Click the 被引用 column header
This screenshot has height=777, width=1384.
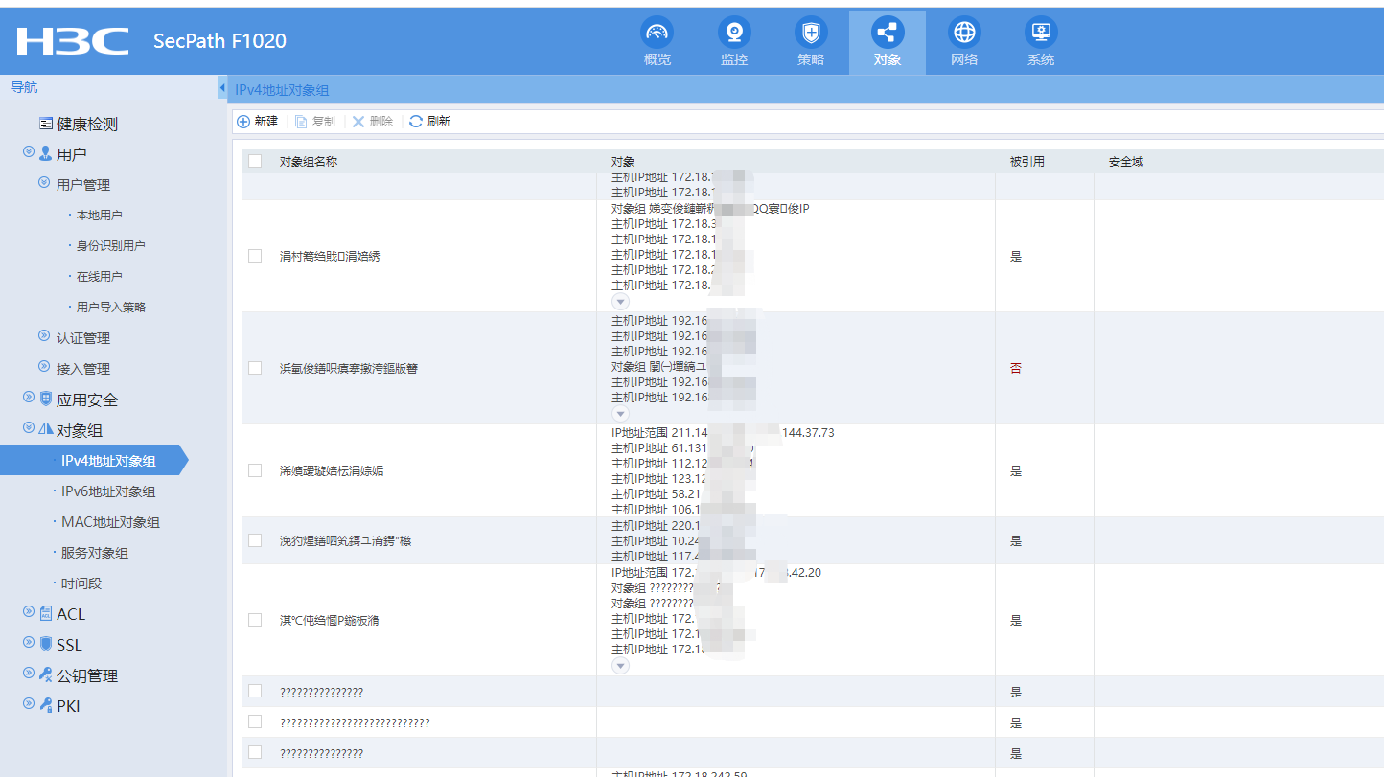1027,162
